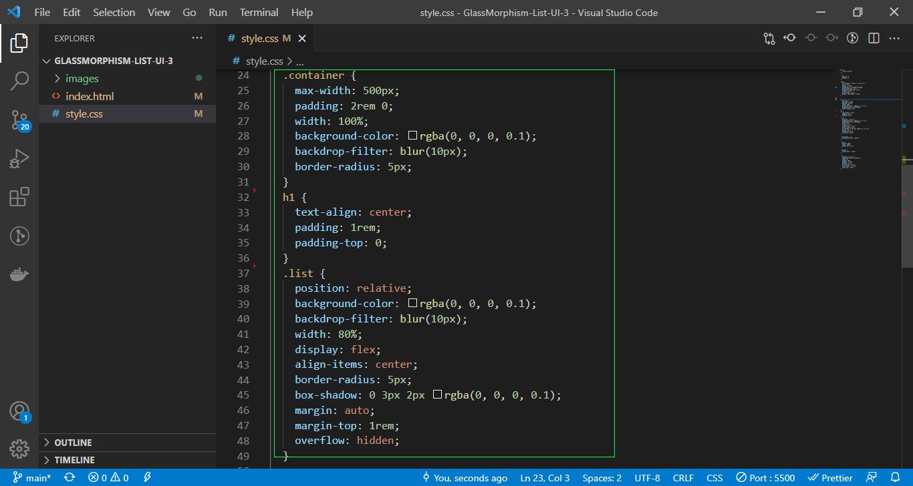Change end of line sequence CRLF
Image resolution: width=913 pixels, height=486 pixels.
point(683,478)
